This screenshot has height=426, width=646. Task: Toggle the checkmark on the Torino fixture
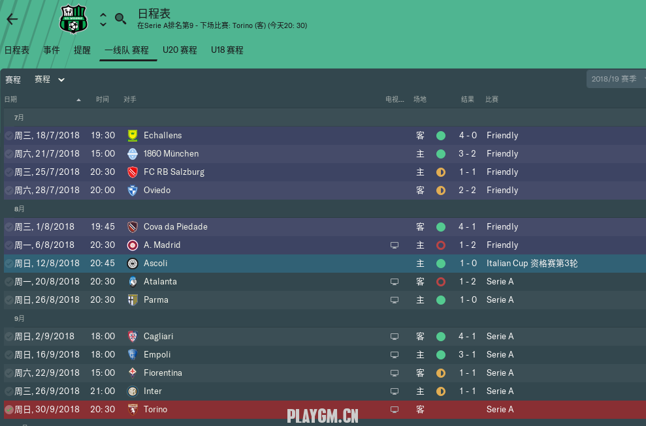pos(9,410)
